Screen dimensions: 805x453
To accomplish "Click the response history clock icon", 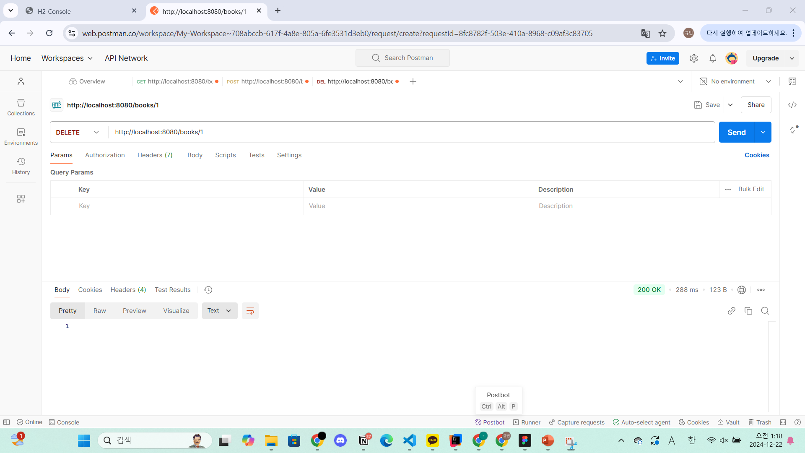I will (x=208, y=290).
